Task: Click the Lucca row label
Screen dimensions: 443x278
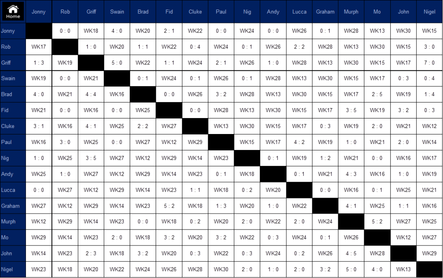Action: pyautogui.click(x=13, y=190)
